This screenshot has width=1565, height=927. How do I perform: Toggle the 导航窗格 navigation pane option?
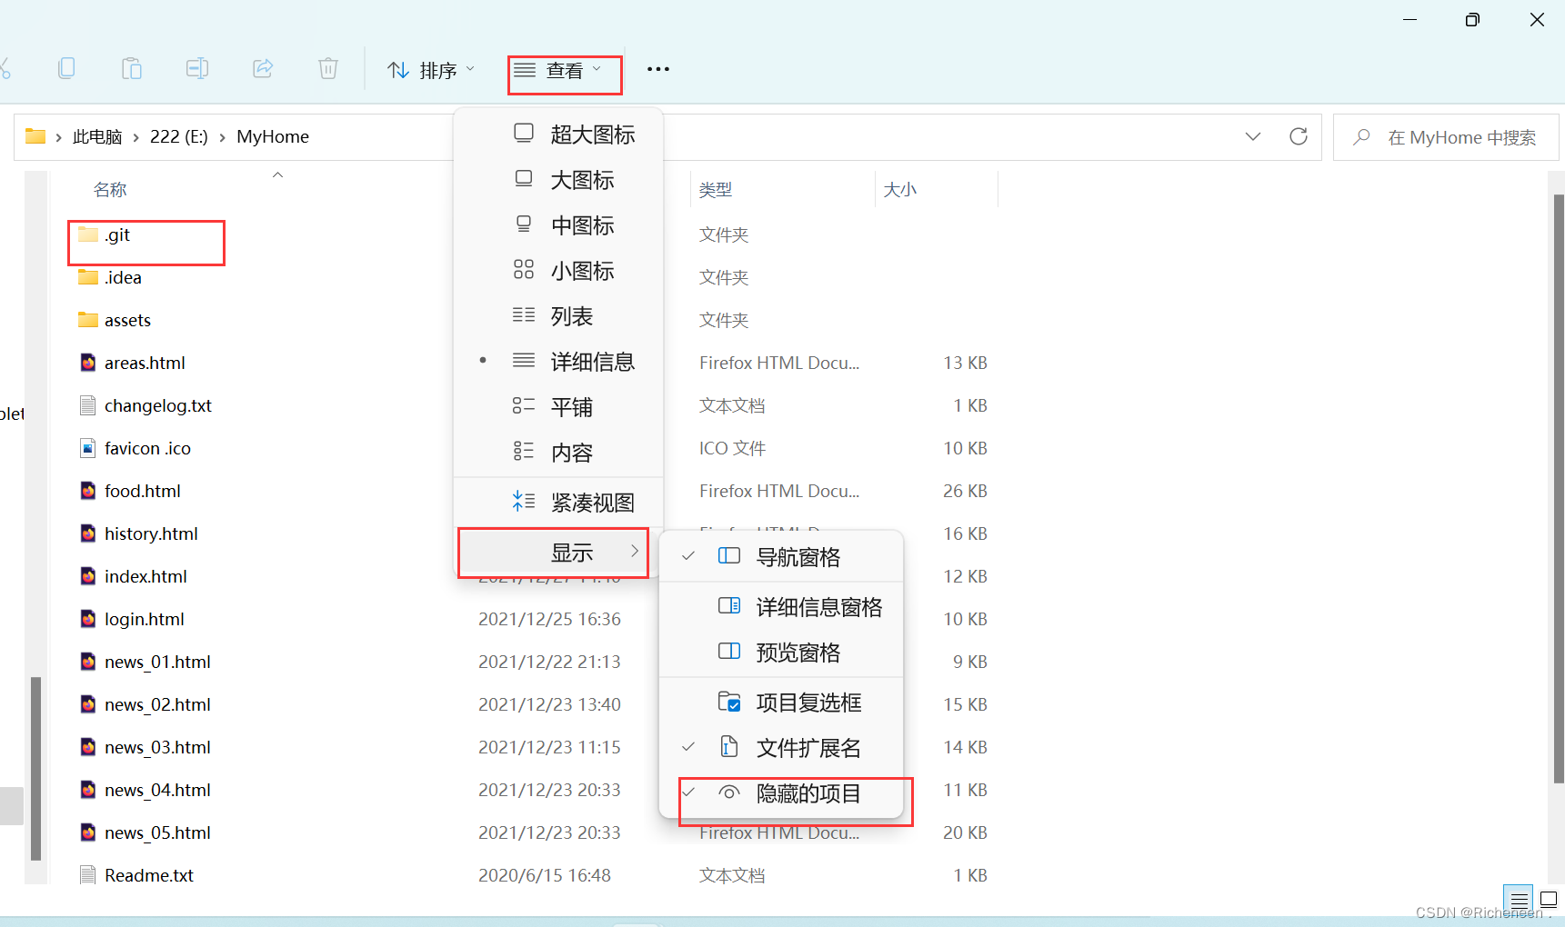(781, 557)
